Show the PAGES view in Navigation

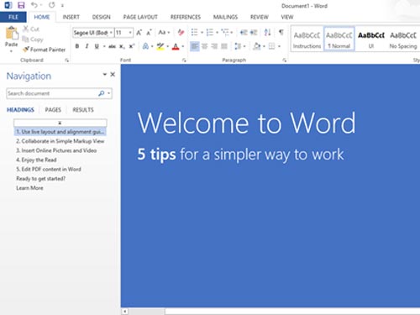pos(53,110)
